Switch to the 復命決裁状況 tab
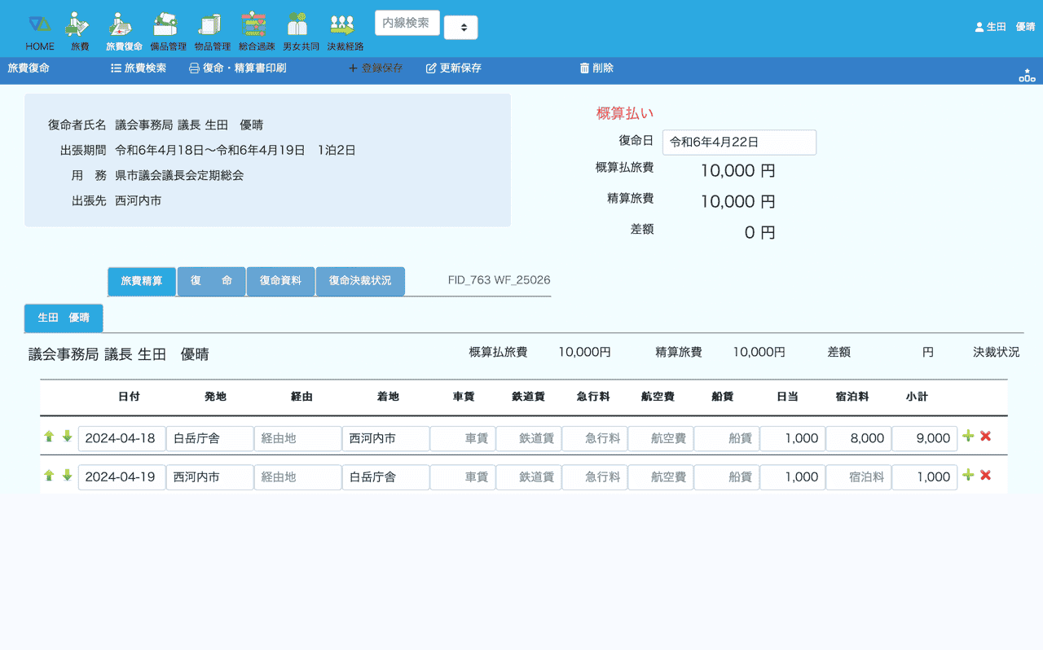This screenshot has height=650, width=1043. (x=359, y=281)
